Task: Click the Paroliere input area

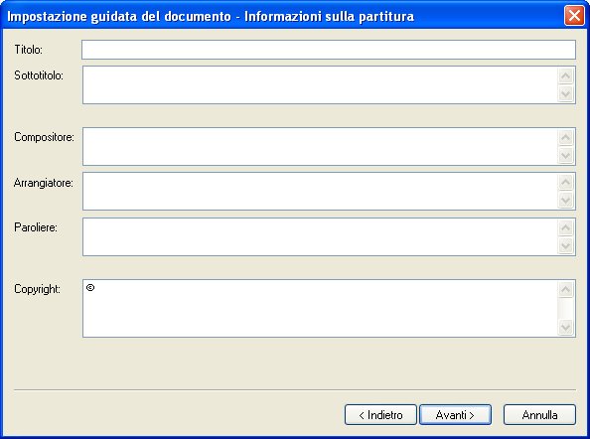Action: (x=320, y=237)
